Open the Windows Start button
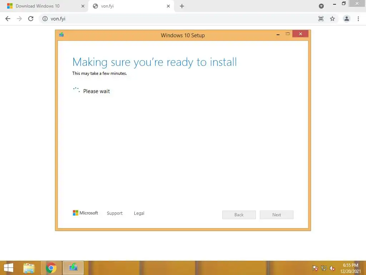Viewport: 366px width, 275px height. [9, 268]
